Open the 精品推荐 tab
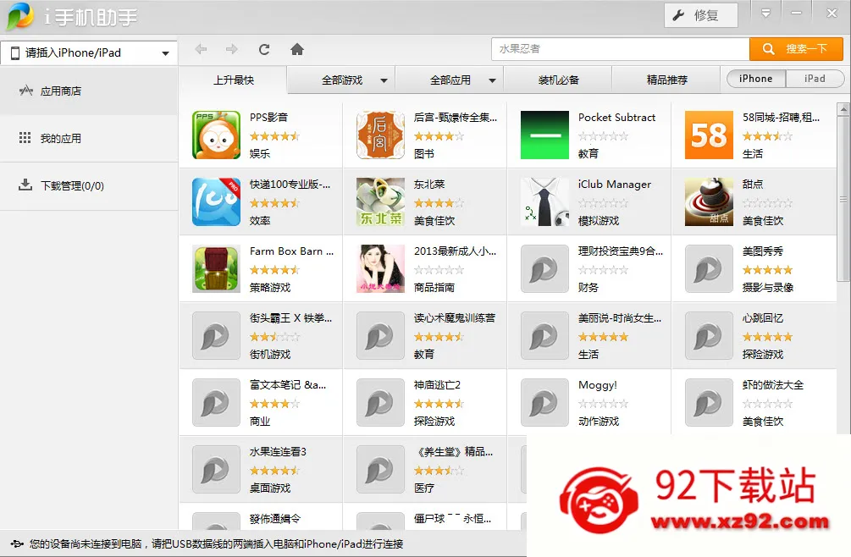Viewport: 851px width, 557px height. tap(667, 80)
